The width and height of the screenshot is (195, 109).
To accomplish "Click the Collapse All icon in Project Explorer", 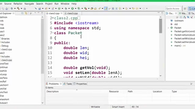I will pos(22,13).
